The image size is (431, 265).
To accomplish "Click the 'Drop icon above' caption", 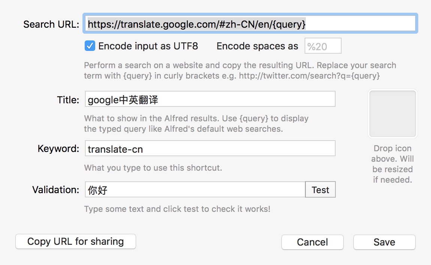I will coord(392,164).
